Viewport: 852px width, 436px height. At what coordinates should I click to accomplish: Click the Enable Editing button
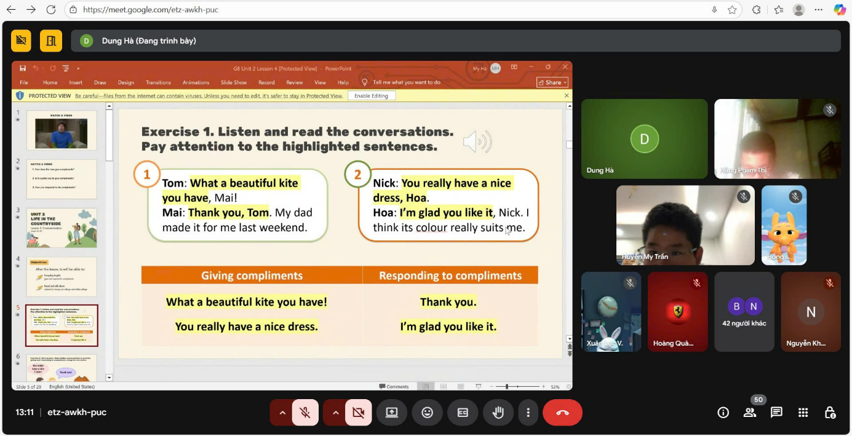[371, 96]
